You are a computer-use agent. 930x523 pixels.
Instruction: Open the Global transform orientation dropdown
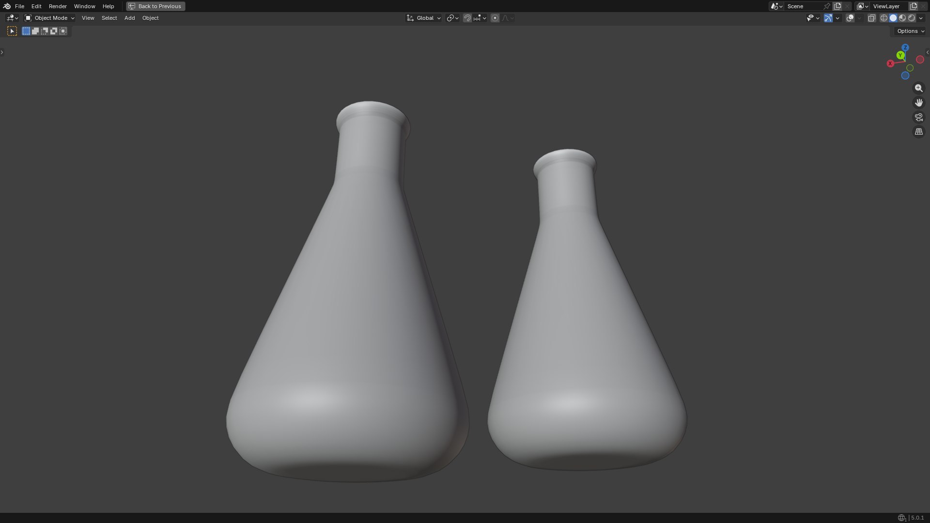pyautogui.click(x=424, y=18)
